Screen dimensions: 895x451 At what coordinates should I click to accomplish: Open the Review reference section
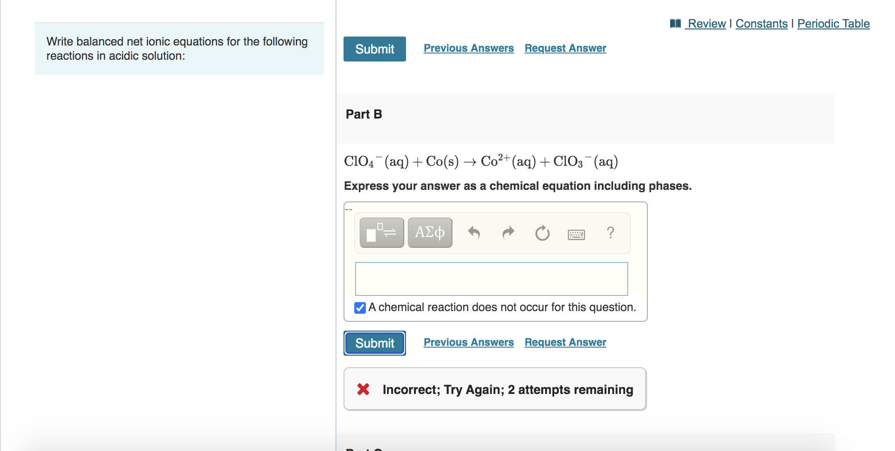(x=706, y=24)
